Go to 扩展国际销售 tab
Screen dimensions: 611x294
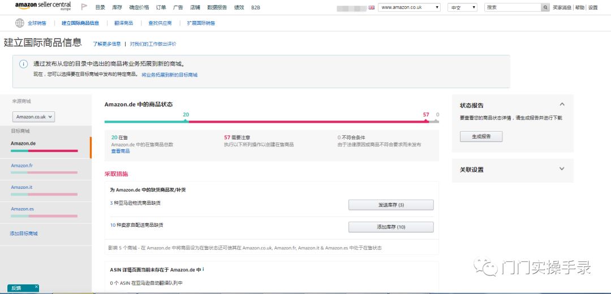pos(201,23)
